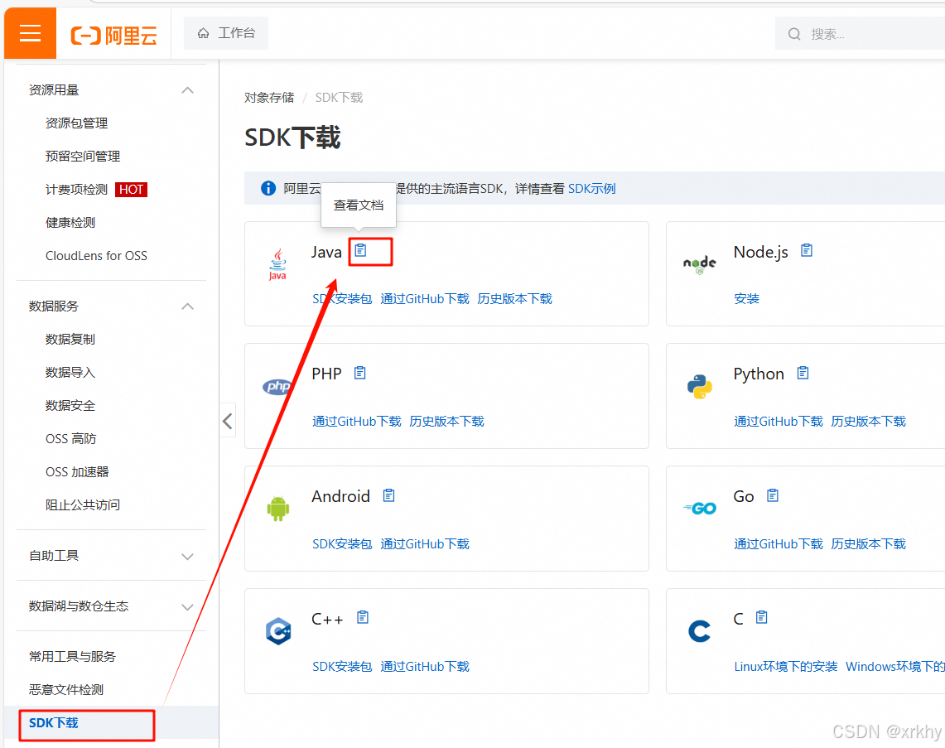The height and width of the screenshot is (748, 945).
Task: Open Python 通过GitHub下载 link
Action: [x=779, y=422]
